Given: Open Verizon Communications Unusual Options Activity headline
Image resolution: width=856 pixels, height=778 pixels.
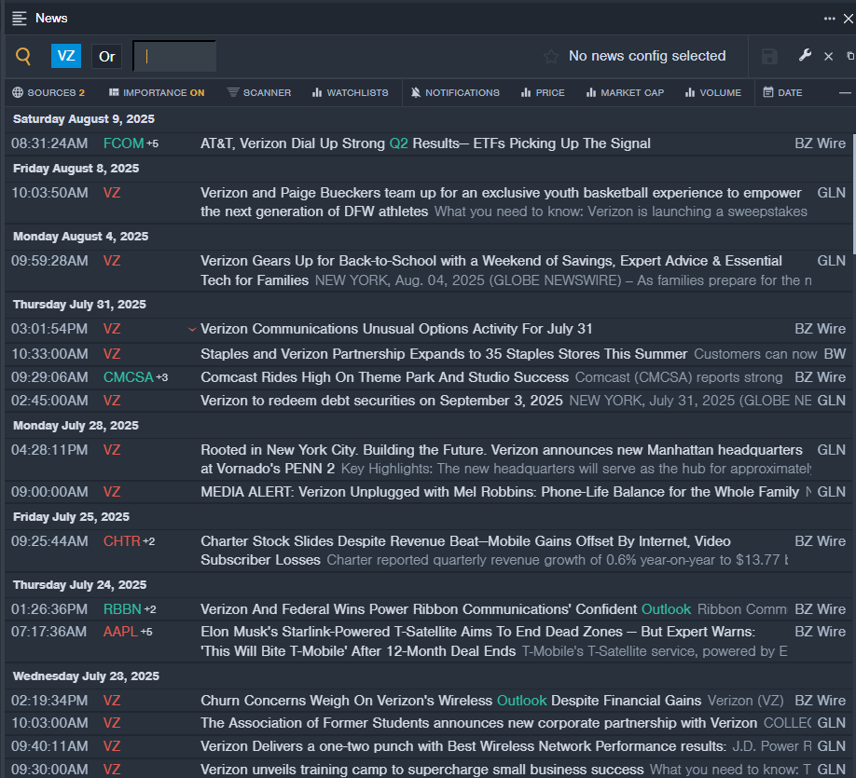Looking at the screenshot, I should tap(396, 329).
